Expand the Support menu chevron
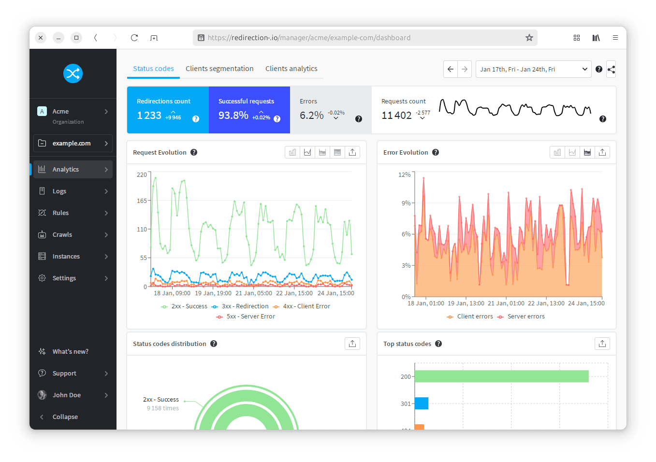 coord(106,373)
